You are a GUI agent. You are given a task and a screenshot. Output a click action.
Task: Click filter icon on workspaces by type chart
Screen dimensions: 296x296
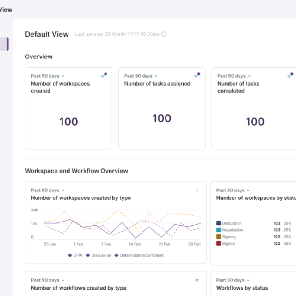click(x=197, y=191)
